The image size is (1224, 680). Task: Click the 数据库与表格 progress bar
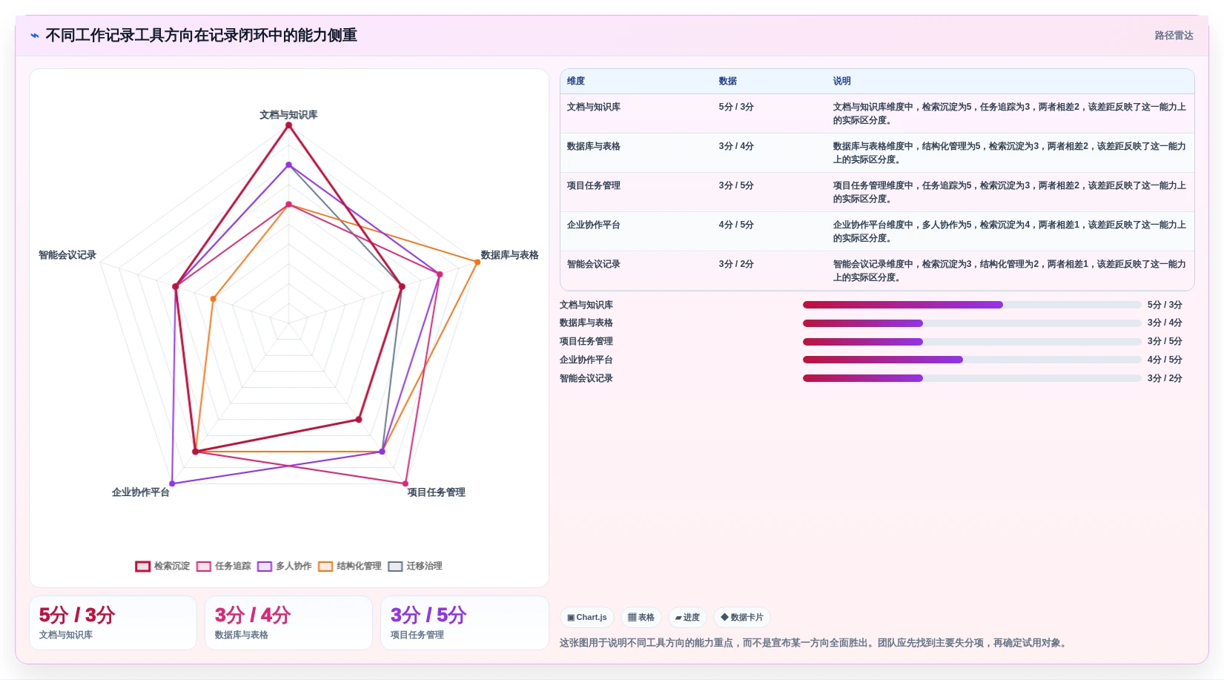point(972,323)
